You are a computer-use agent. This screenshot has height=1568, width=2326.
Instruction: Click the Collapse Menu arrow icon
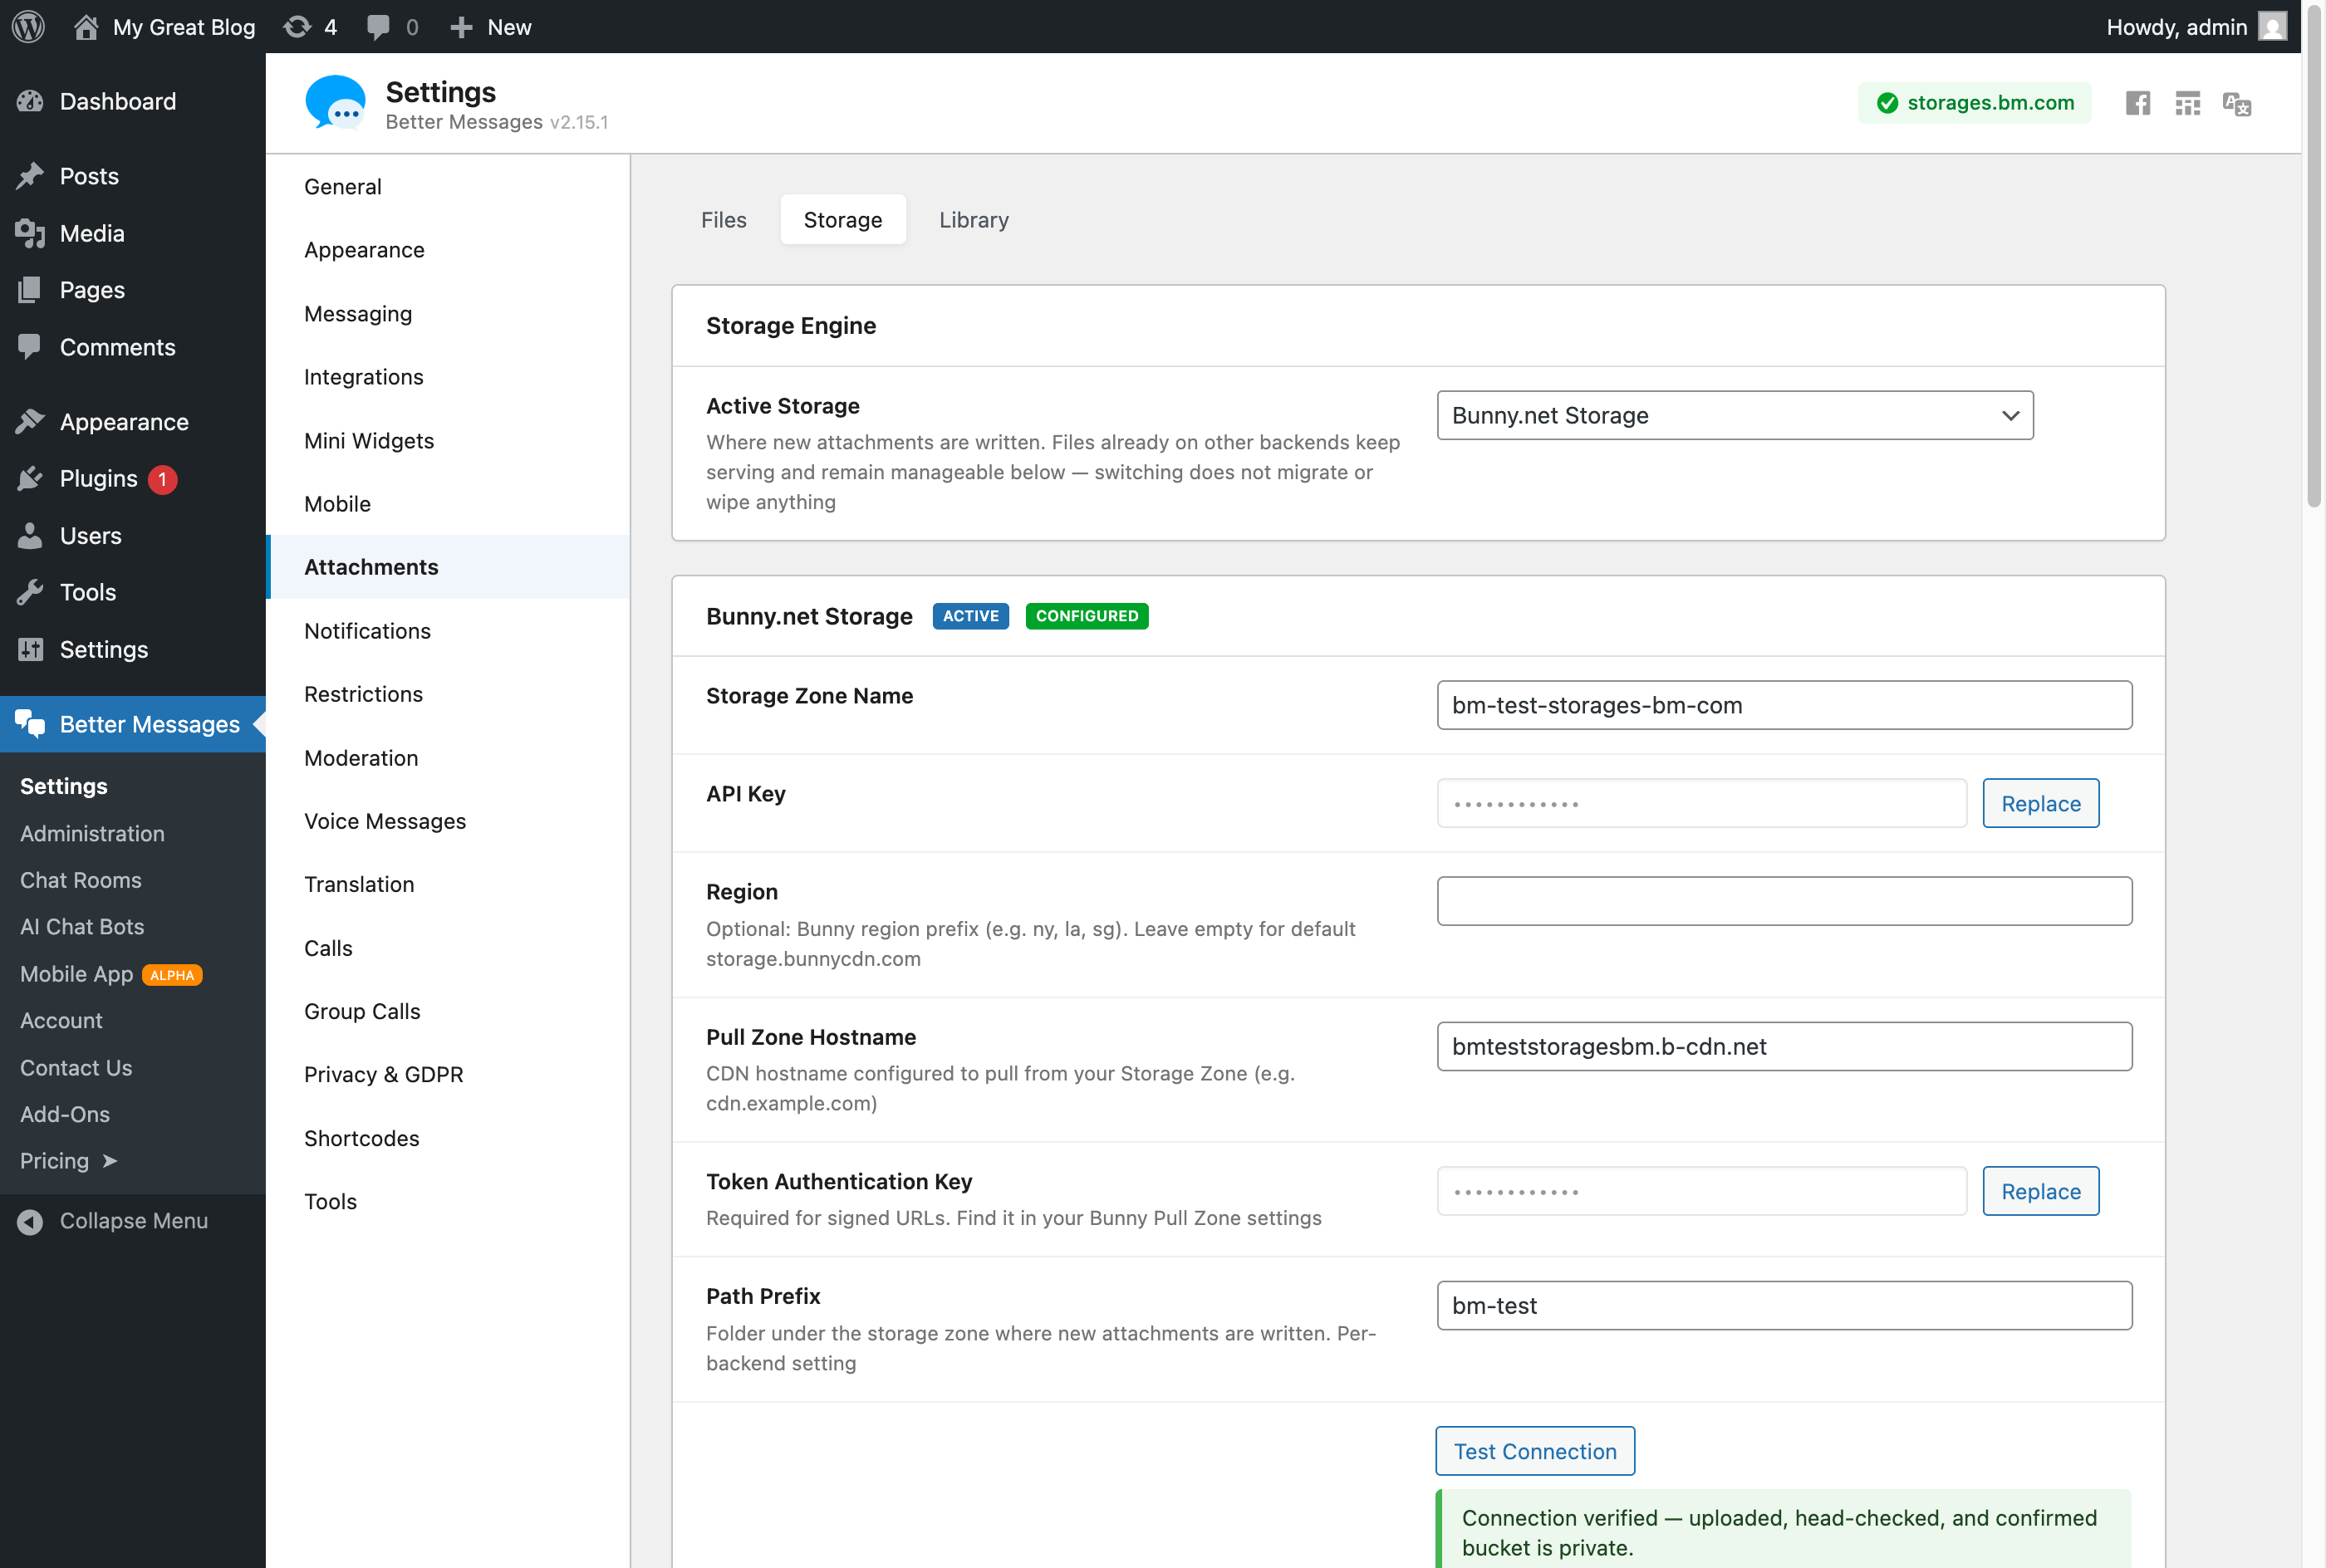(x=30, y=1221)
